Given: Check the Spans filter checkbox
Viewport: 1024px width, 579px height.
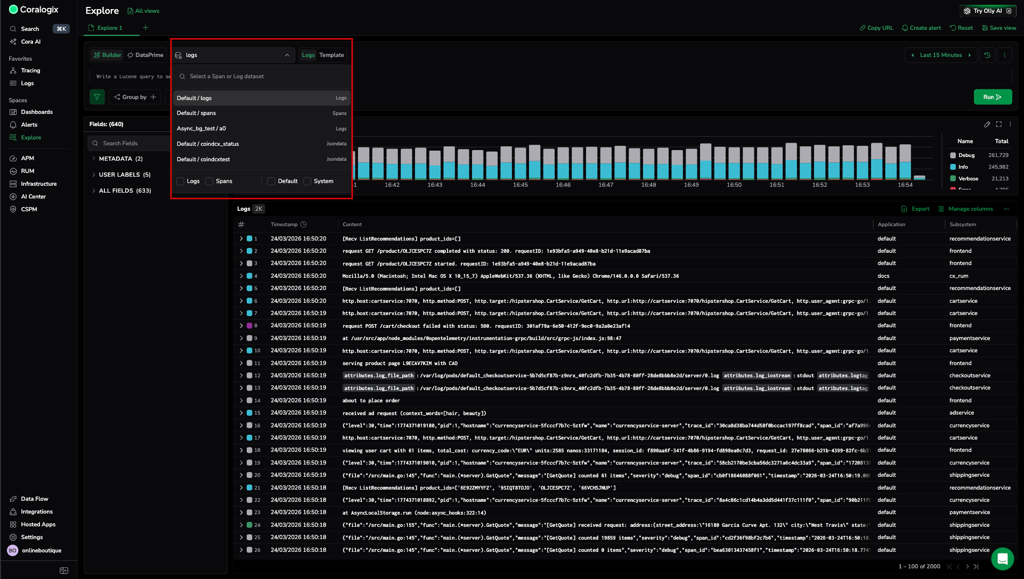Looking at the screenshot, I should (209, 181).
